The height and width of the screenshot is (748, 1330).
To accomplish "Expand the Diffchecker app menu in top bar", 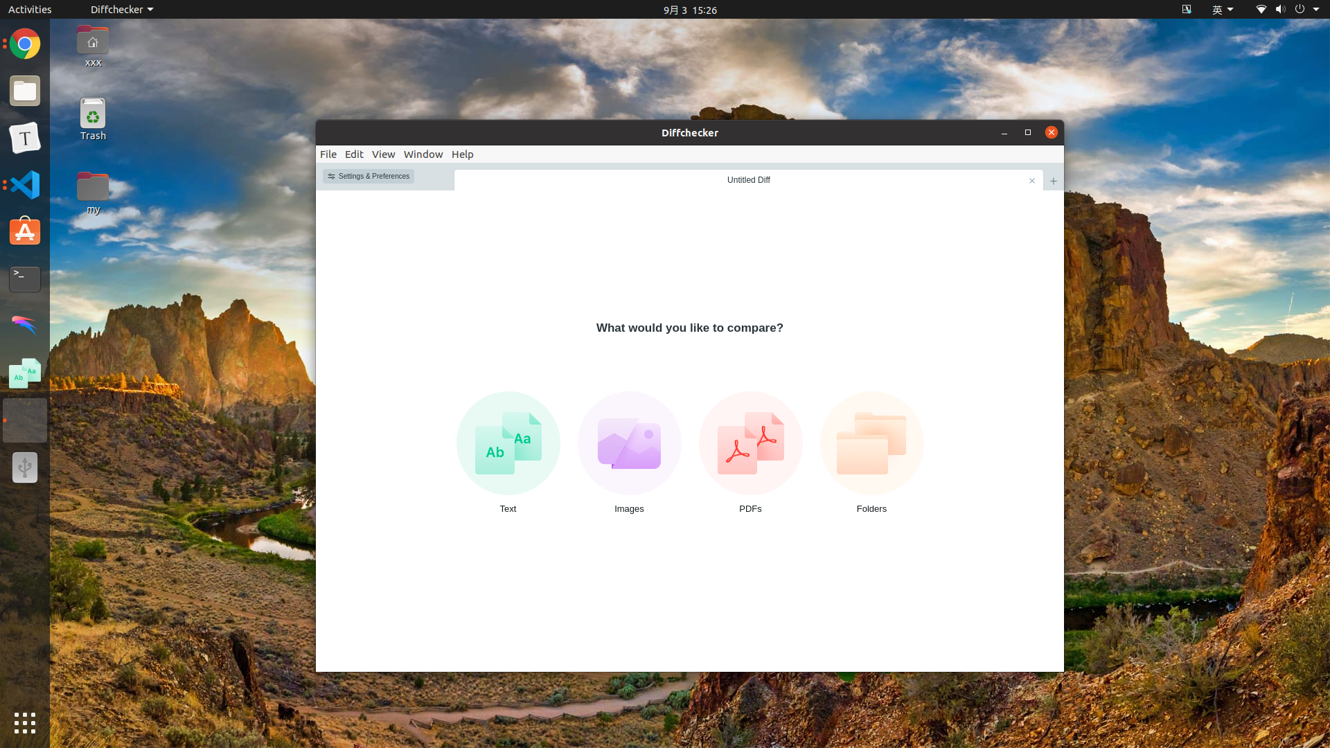I will click(x=121, y=10).
